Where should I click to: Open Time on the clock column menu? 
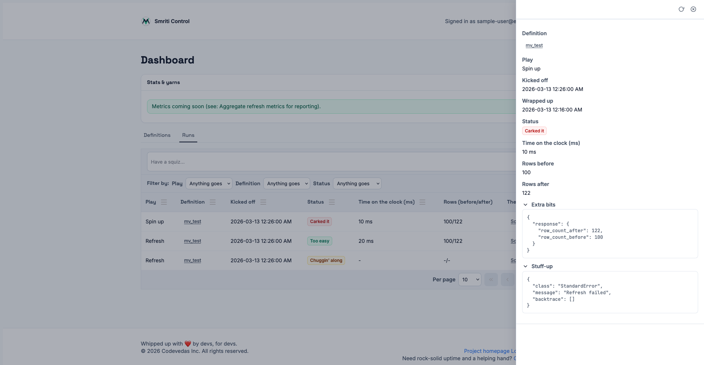pos(422,202)
